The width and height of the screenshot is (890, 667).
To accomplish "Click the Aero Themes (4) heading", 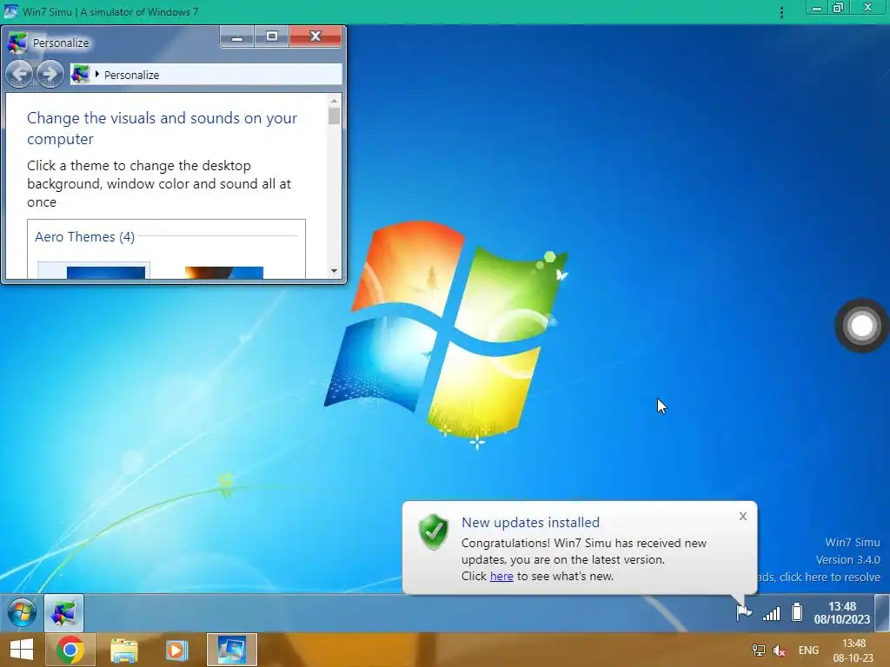I will tap(84, 237).
